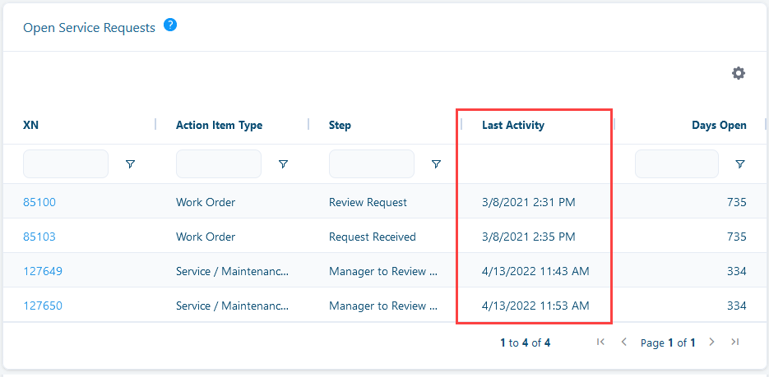Focus the XN filter text box

coord(66,164)
